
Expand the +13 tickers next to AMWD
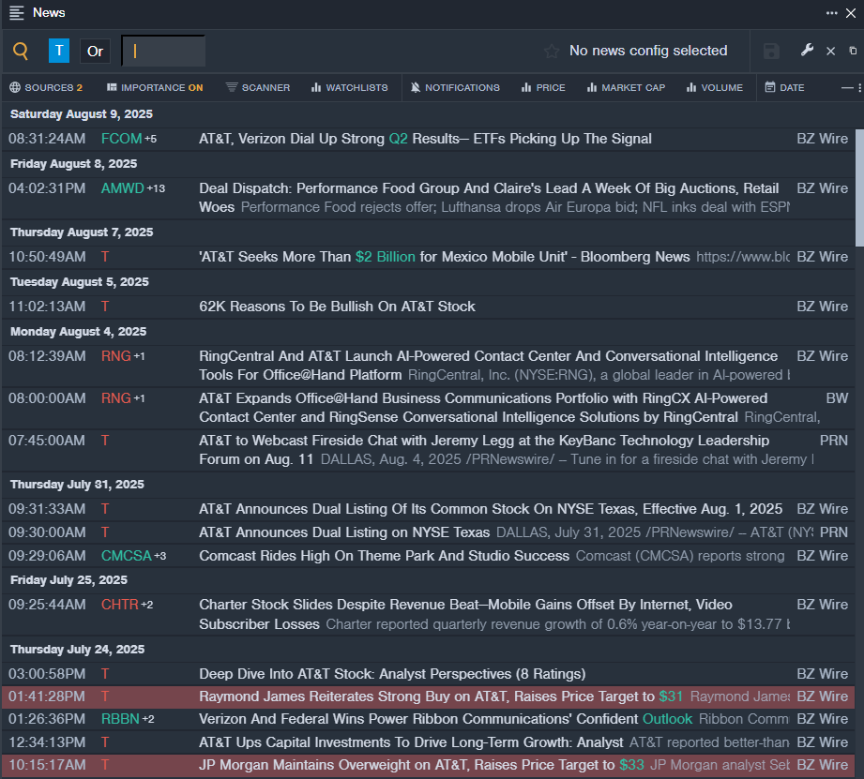click(x=156, y=188)
